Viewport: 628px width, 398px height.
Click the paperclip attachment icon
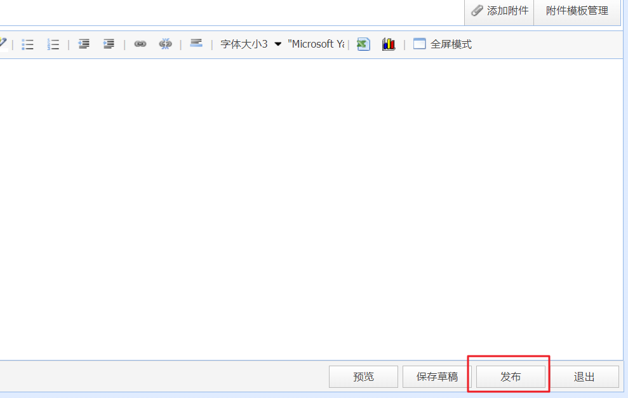[477, 10]
